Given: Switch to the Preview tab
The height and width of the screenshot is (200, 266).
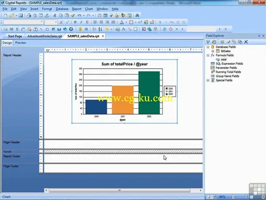Looking at the screenshot, I should tap(20, 43).
